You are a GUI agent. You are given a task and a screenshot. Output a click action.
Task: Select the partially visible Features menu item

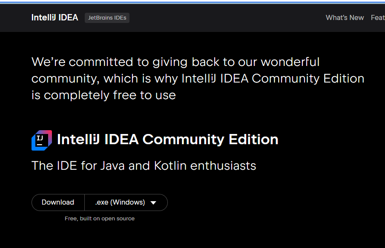(378, 17)
